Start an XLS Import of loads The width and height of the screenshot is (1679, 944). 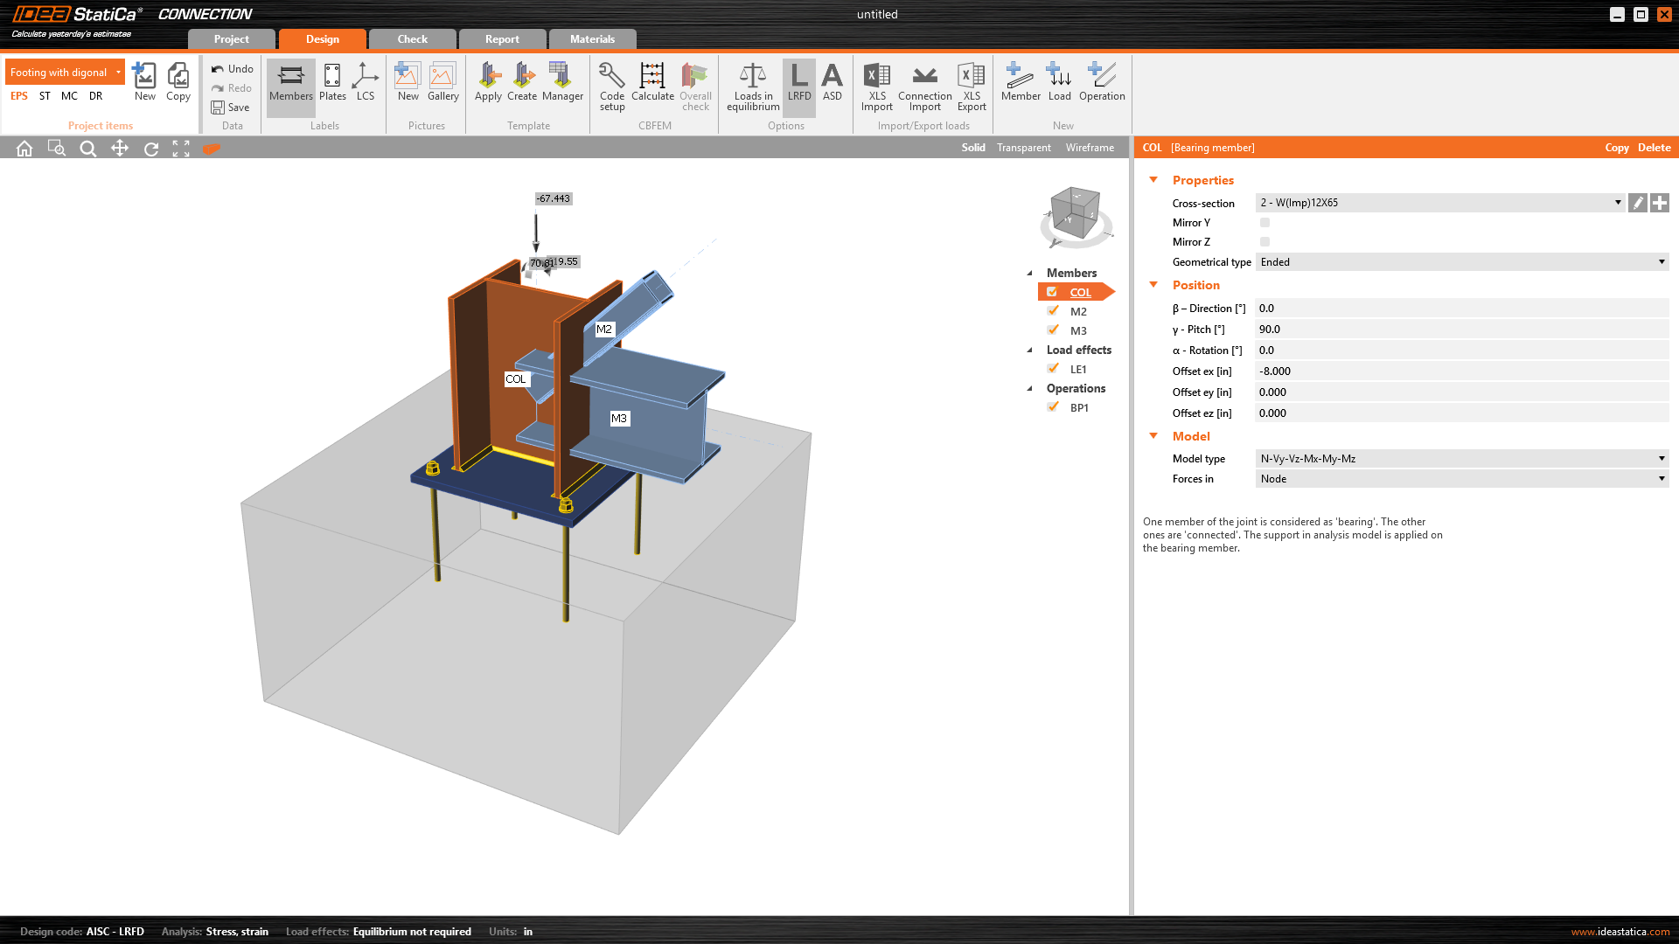click(x=876, y=85)
